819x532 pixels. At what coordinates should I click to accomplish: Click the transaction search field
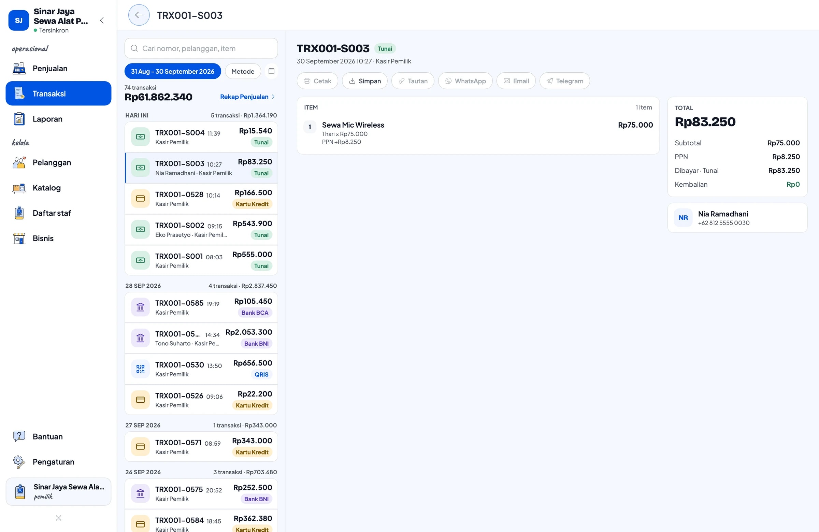201,48
